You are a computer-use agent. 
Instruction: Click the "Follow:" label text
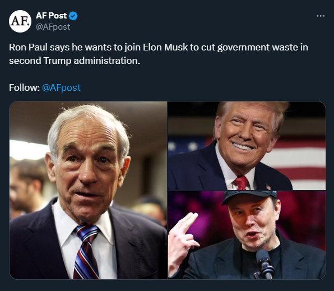click(x=24, y=87)
